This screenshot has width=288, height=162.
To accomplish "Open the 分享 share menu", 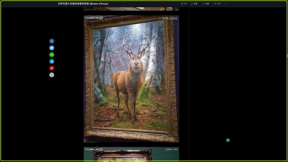I will pos(217,4).
